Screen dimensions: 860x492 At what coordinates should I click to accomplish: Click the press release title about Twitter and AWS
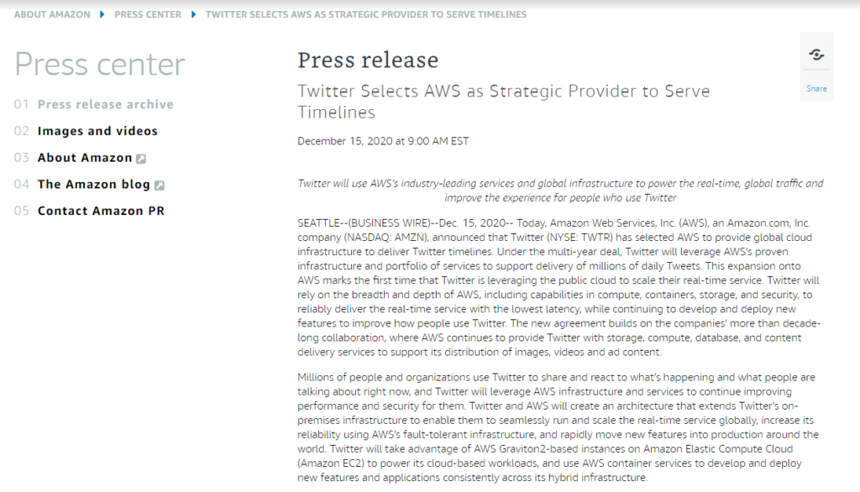pyautogui.click(x=504, y=102)
